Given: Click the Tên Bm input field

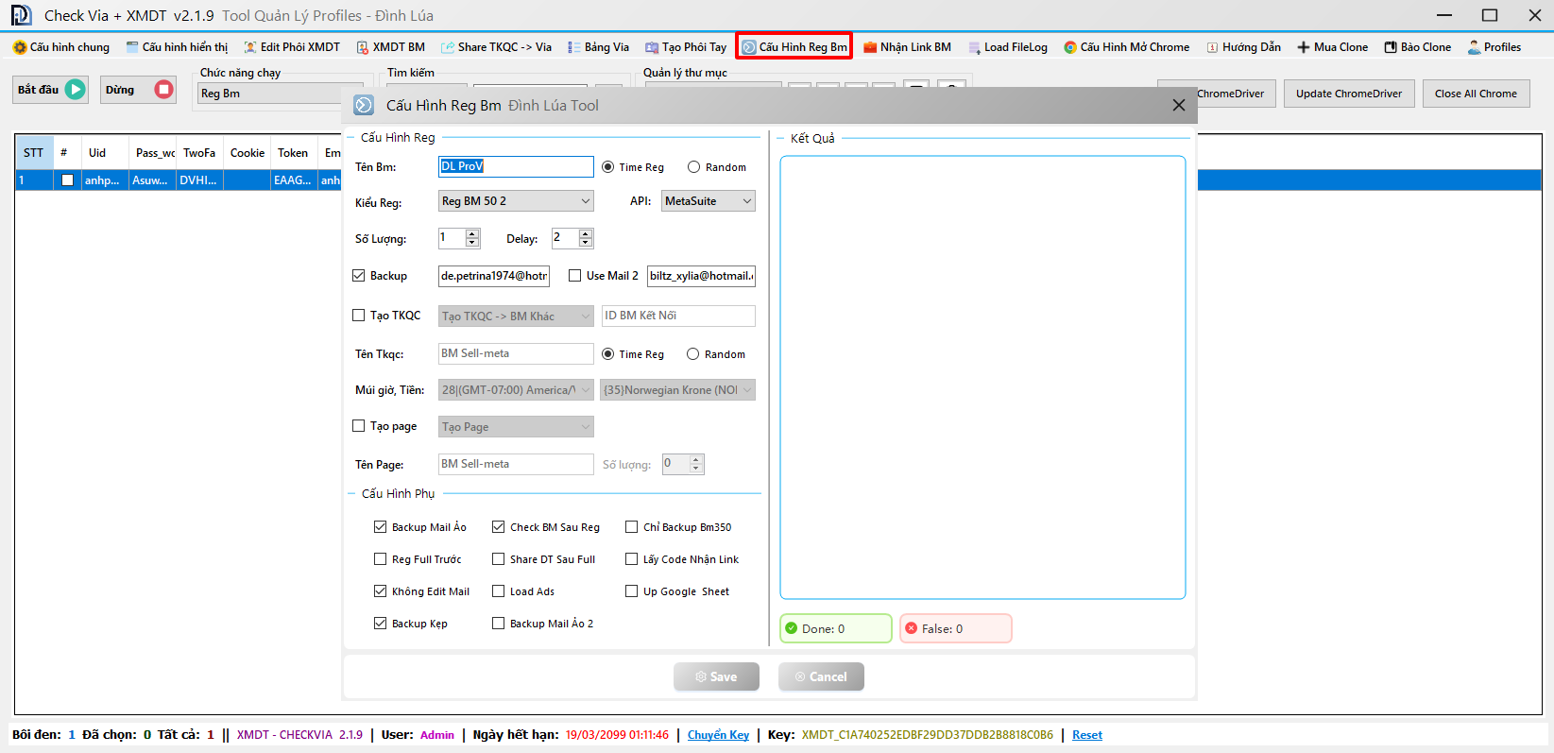Looking at the screenshot, I should [x=516, y=167].
